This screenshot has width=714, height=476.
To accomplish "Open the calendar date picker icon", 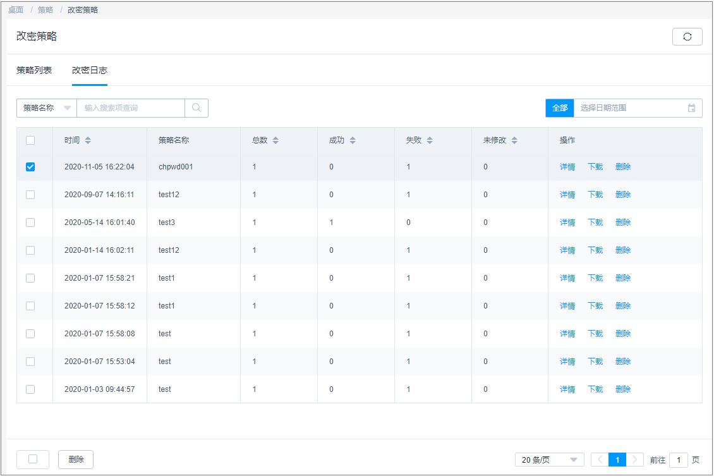I will [691, 108].
